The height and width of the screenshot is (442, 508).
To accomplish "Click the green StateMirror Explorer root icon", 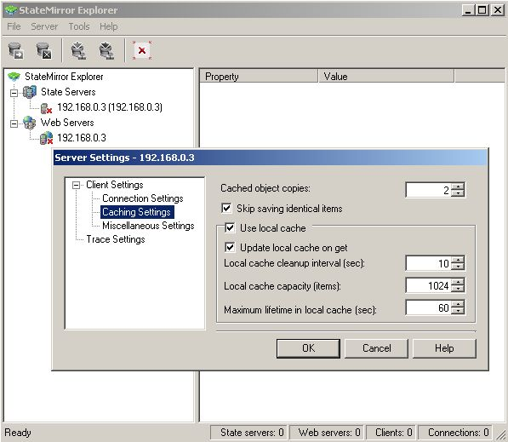I will pos(14,77).
